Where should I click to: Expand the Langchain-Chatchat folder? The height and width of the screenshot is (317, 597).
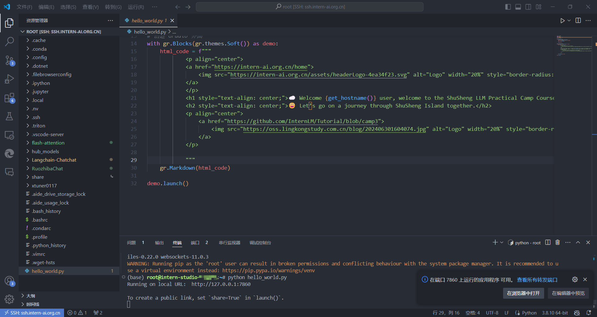click(54, 160)
